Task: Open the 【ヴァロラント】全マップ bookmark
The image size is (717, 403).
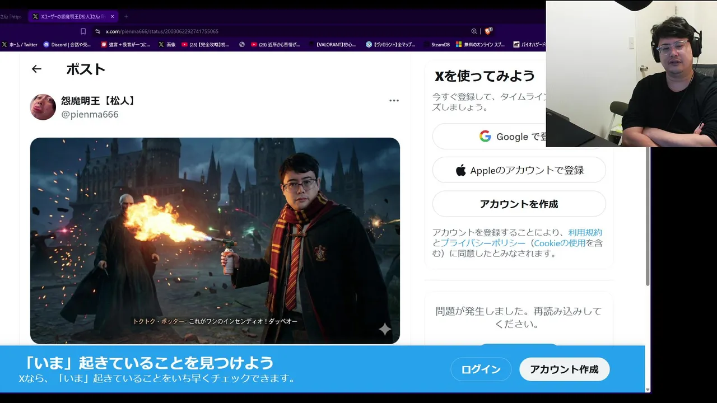Action: pos(390,45)
